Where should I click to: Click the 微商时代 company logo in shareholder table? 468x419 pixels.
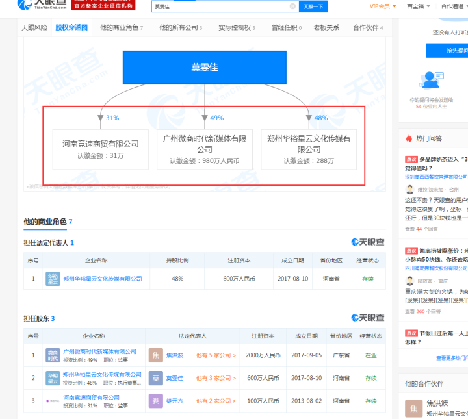click(x=53, y=355)
